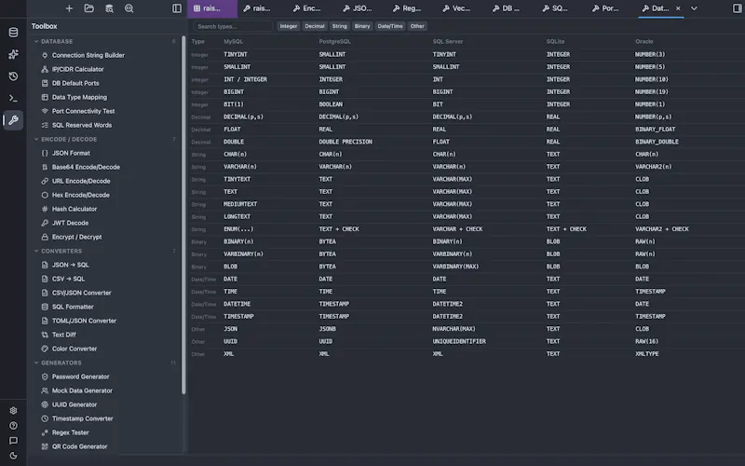This screenshot has width=745, height=466.
Task: Filter types by Other
Action: tap(417, 26)
